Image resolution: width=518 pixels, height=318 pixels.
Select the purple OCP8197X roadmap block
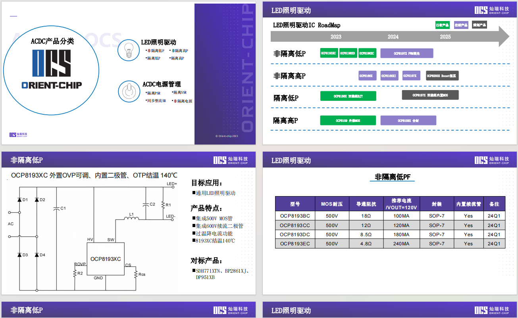pyautogui.click(x=406, y=53)
